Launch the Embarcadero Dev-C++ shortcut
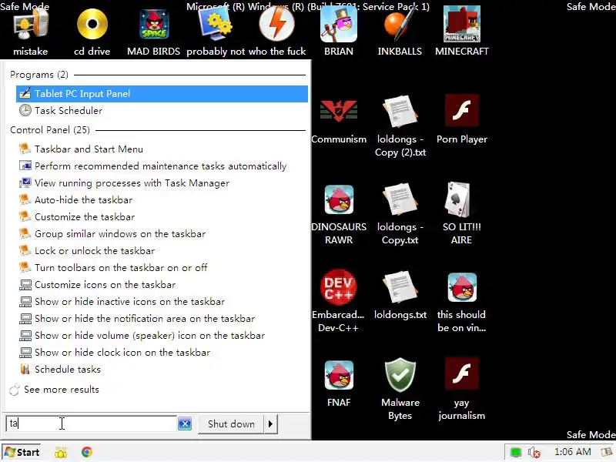616x462 pixels. 339,287
